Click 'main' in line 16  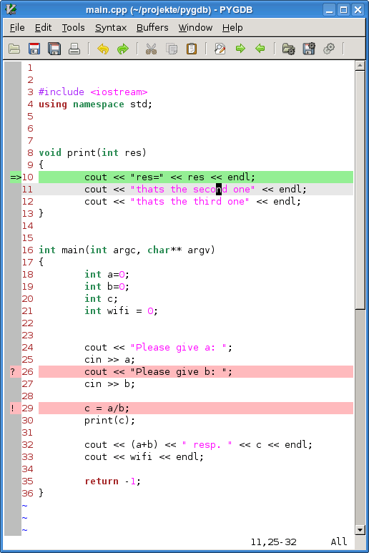coord(73,250)
